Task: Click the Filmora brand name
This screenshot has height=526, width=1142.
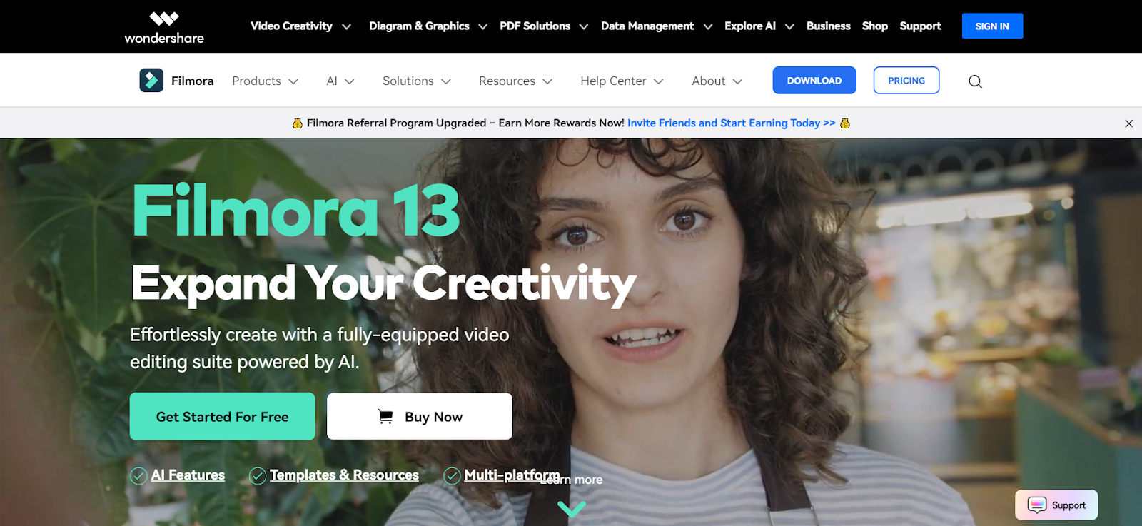Action: (193, 81)
